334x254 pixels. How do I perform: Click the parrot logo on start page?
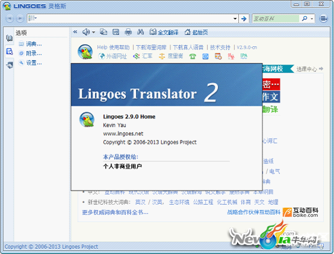coord(85,52)
